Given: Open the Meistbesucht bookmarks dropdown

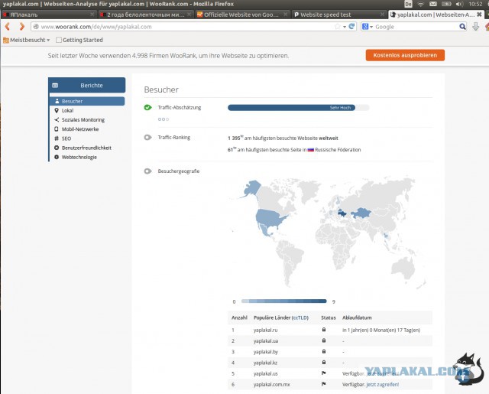Looking at the screenshot, I should pyautogui.click(x=27, y=40).
